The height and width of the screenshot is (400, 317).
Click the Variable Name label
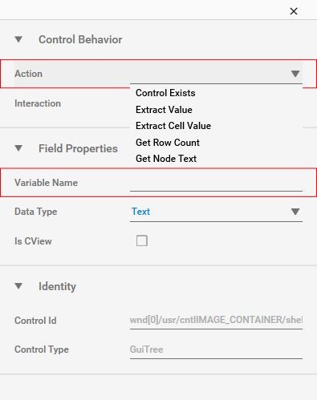(46, 183)
